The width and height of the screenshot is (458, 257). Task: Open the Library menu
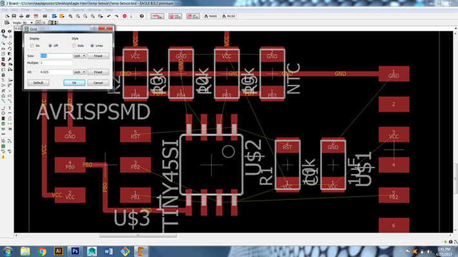(x=62, y=10)
